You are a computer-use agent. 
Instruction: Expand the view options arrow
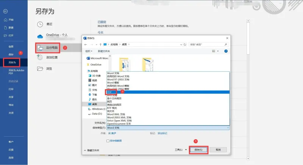tap(218, 51)
